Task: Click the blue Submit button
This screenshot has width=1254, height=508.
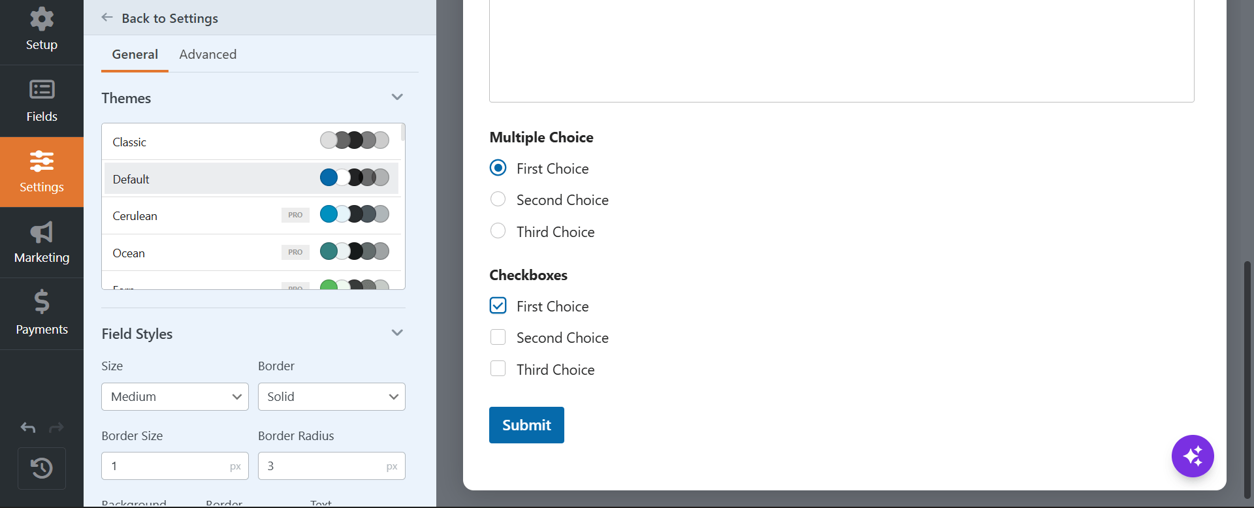Action: [526, 425]
